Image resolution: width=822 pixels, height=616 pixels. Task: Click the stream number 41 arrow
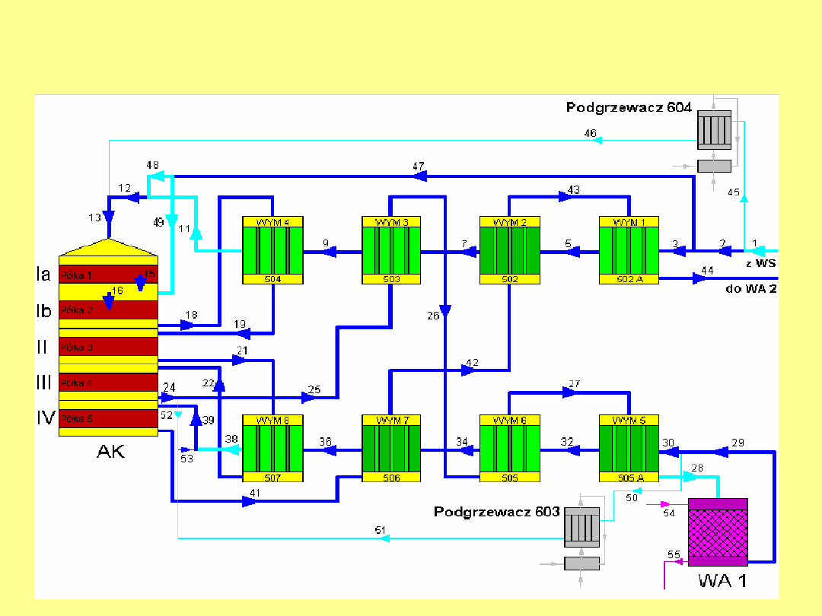[252, 500]
